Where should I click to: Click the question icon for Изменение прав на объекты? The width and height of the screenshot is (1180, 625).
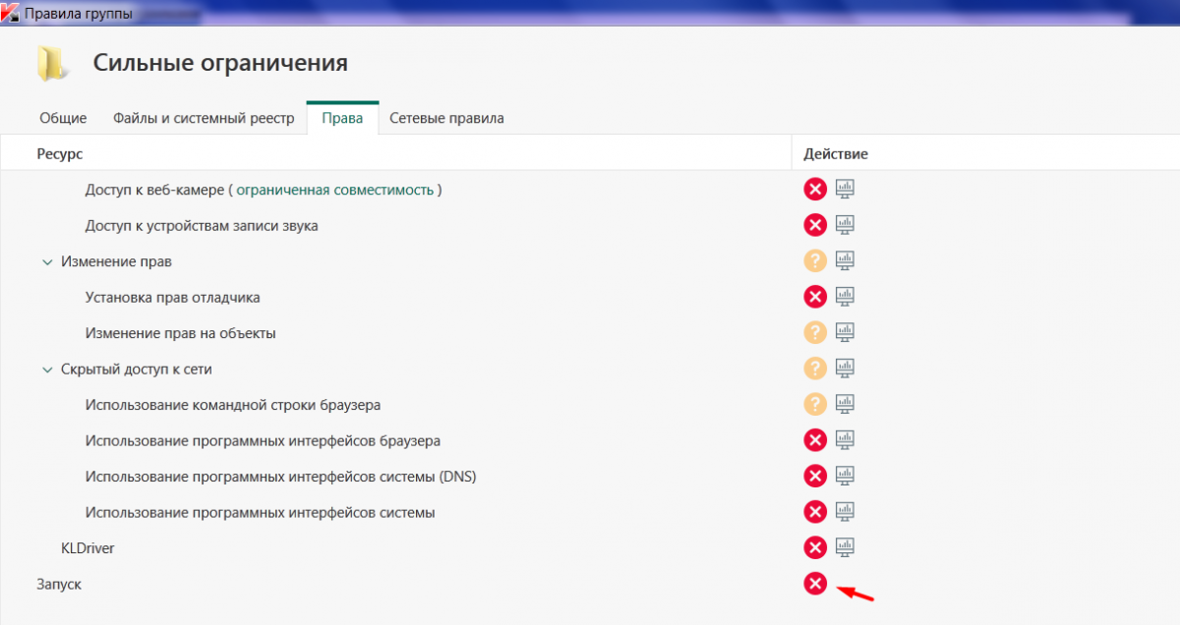point(815,332)
